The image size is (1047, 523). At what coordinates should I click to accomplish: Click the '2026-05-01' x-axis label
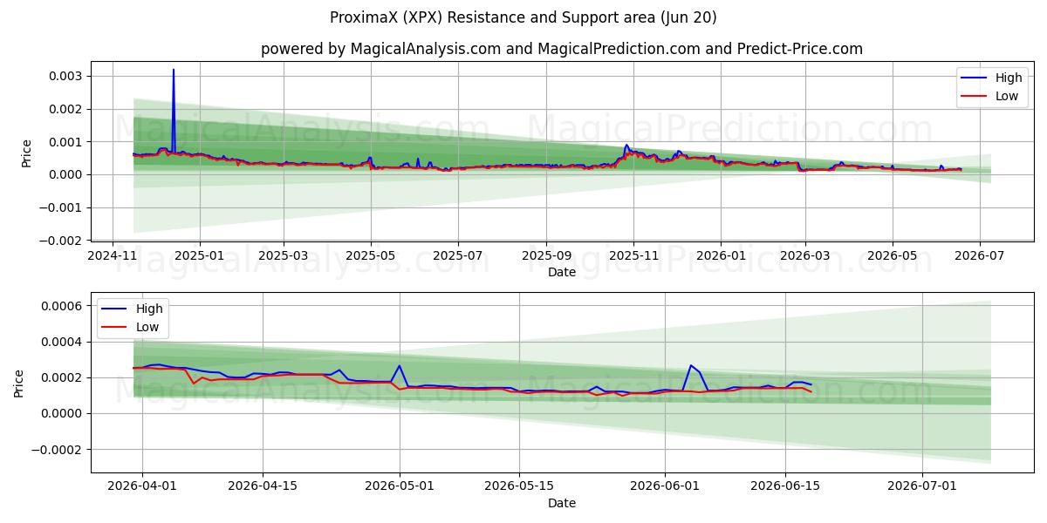[x=400, y=488]
